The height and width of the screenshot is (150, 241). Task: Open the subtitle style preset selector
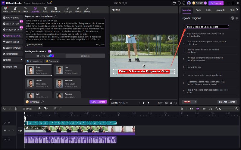189,102
